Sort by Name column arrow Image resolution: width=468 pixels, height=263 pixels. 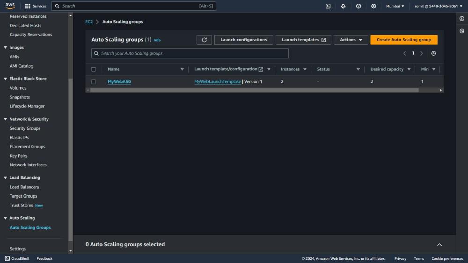tap(182, 69)
